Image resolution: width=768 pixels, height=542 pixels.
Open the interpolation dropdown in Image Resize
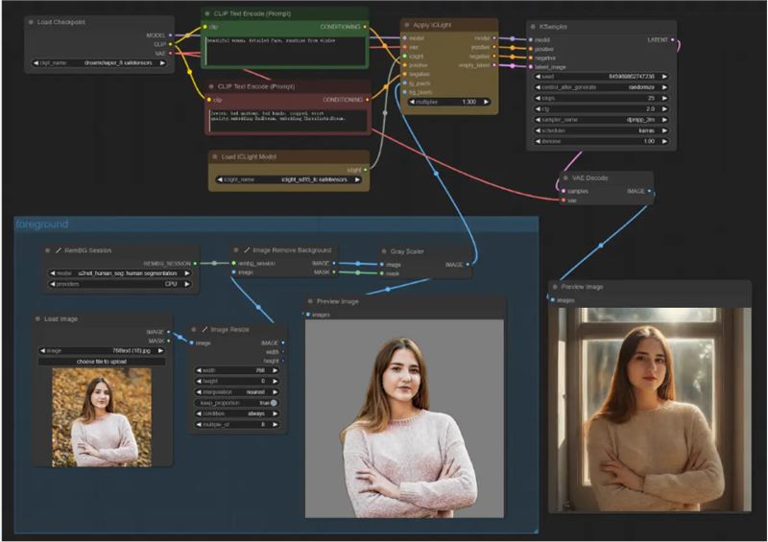click(237, 392)
